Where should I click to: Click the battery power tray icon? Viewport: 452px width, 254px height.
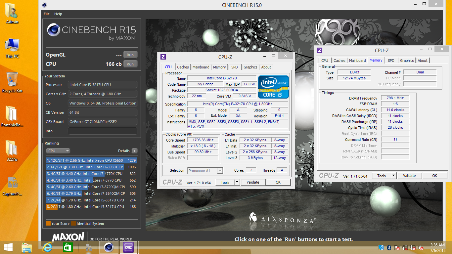(x=405, y=248)
